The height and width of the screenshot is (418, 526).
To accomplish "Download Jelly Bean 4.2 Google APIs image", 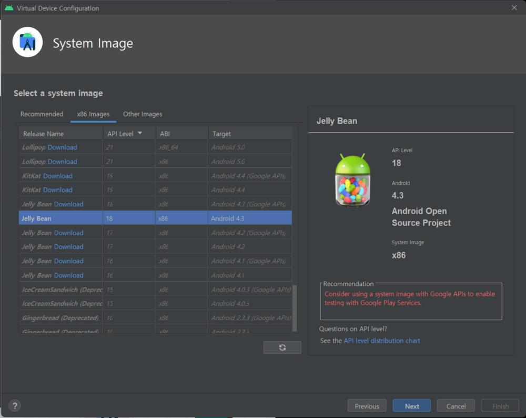I will click(x=69, y=233).
